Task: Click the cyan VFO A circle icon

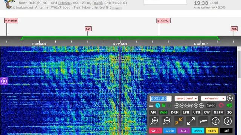Action: click(157, 105)
